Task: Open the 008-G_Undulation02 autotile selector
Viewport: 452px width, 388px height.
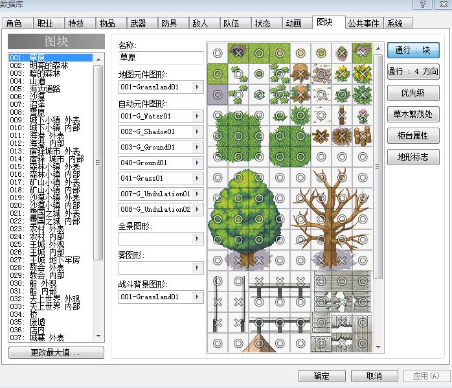Action: pyautogui.click(x=198, y=210)
